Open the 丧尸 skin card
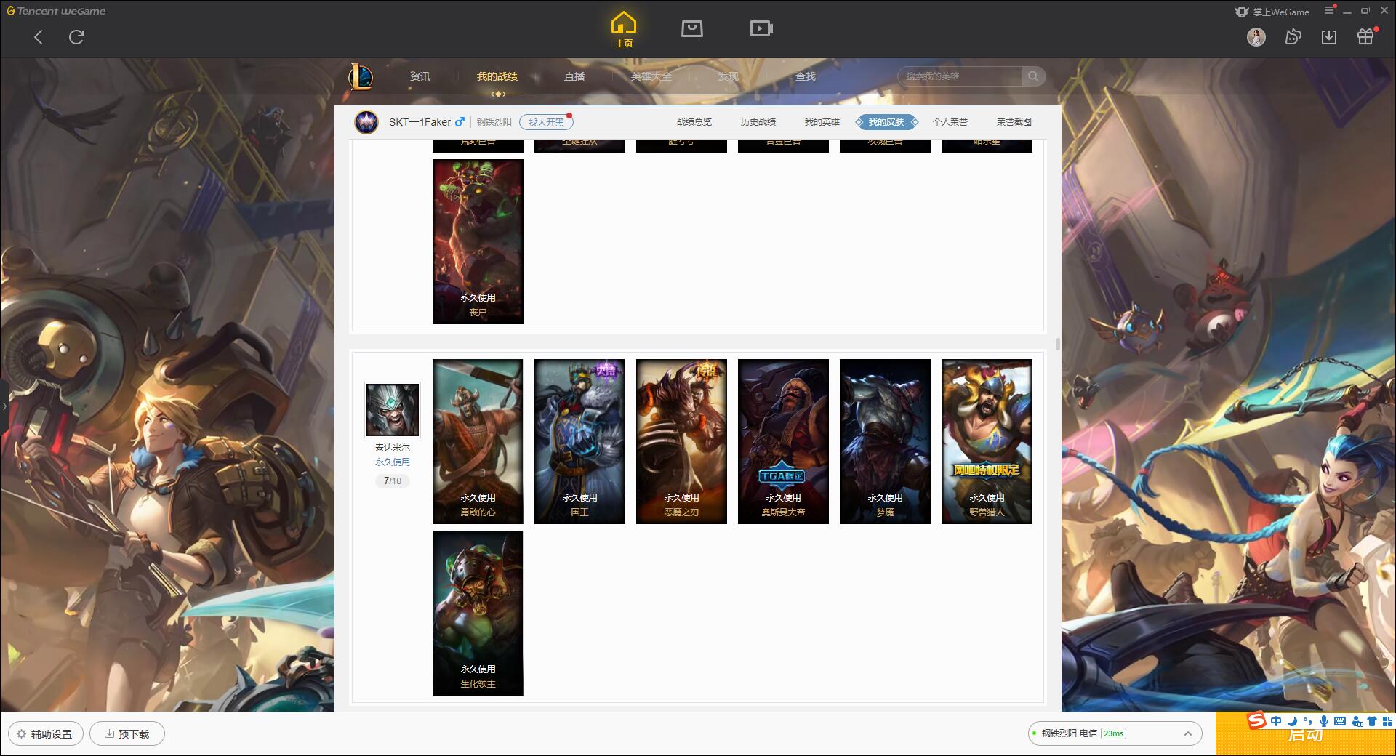This screenshot has height=756, width=1396. click(x=478, y=241)
